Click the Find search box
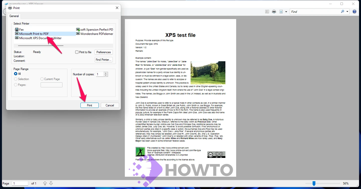The width and height of the screenshot is (361, 189). (315, 12)
